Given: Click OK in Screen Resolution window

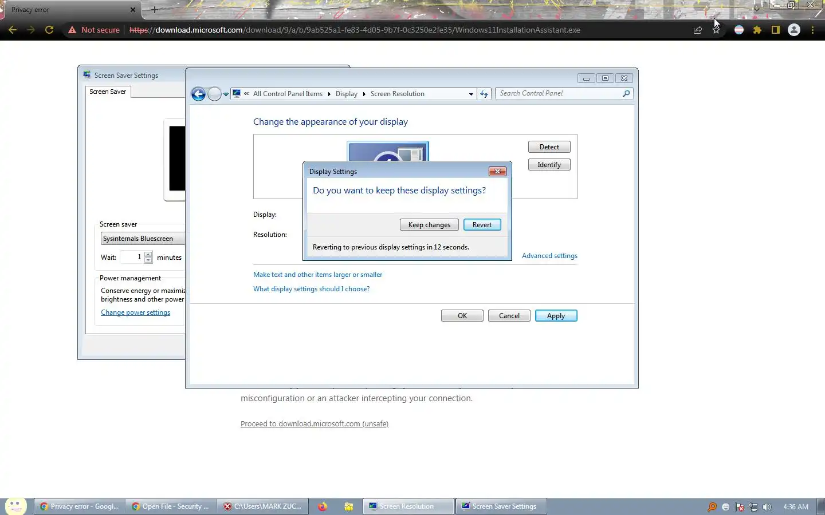Looking at the screenshot, I should coord(462,316).
